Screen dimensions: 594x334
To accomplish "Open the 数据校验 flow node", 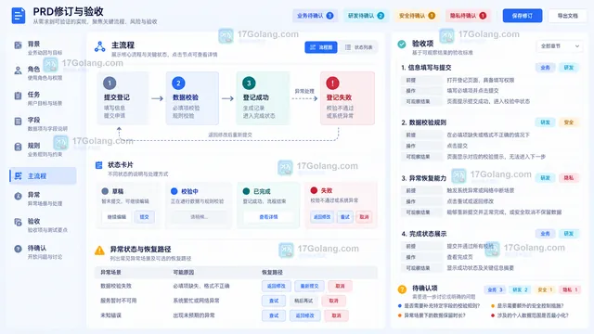I will click(192, 98).
